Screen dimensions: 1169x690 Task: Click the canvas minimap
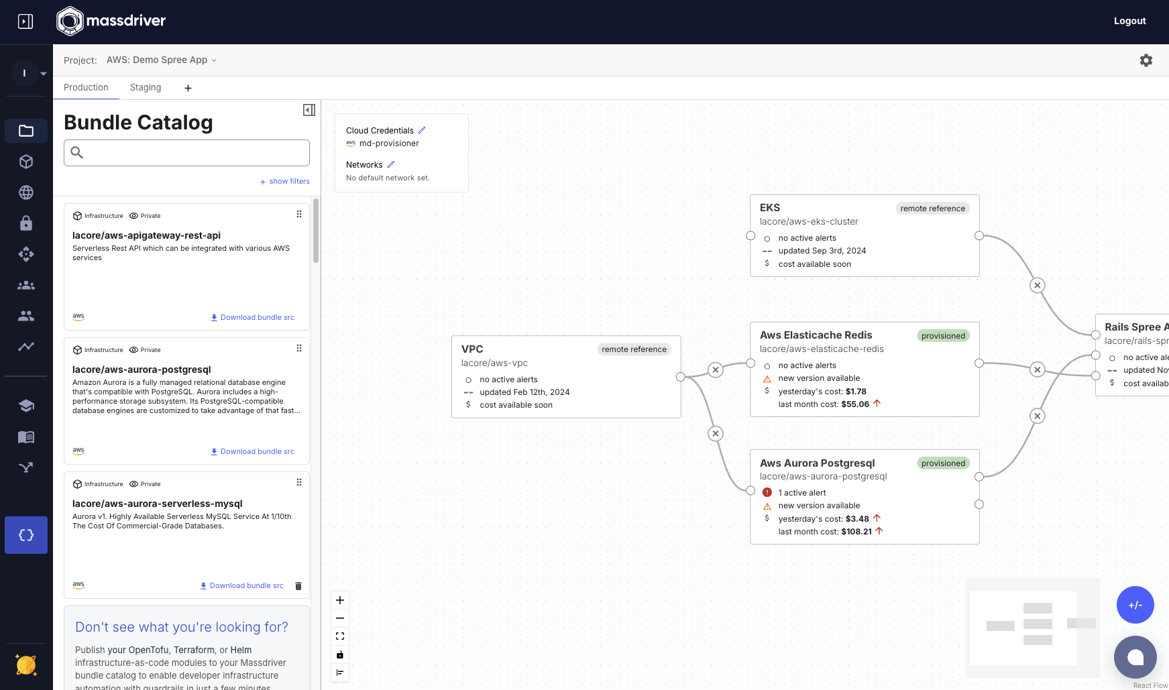pos(1033,628)
